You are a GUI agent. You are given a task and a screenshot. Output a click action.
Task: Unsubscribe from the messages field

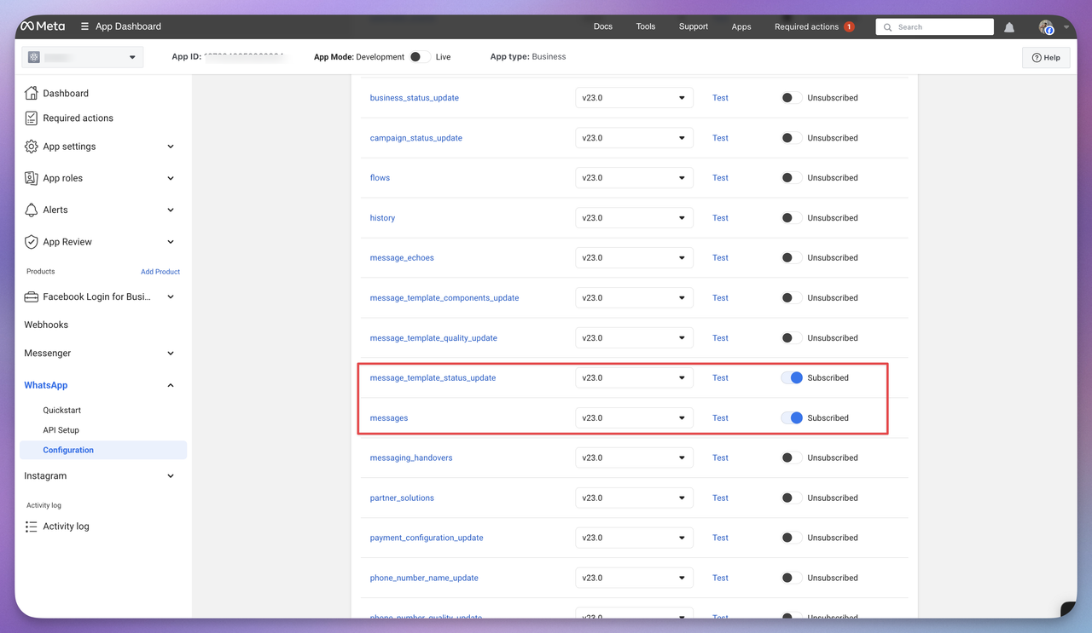pyautogui.click(x=792, y=417)
